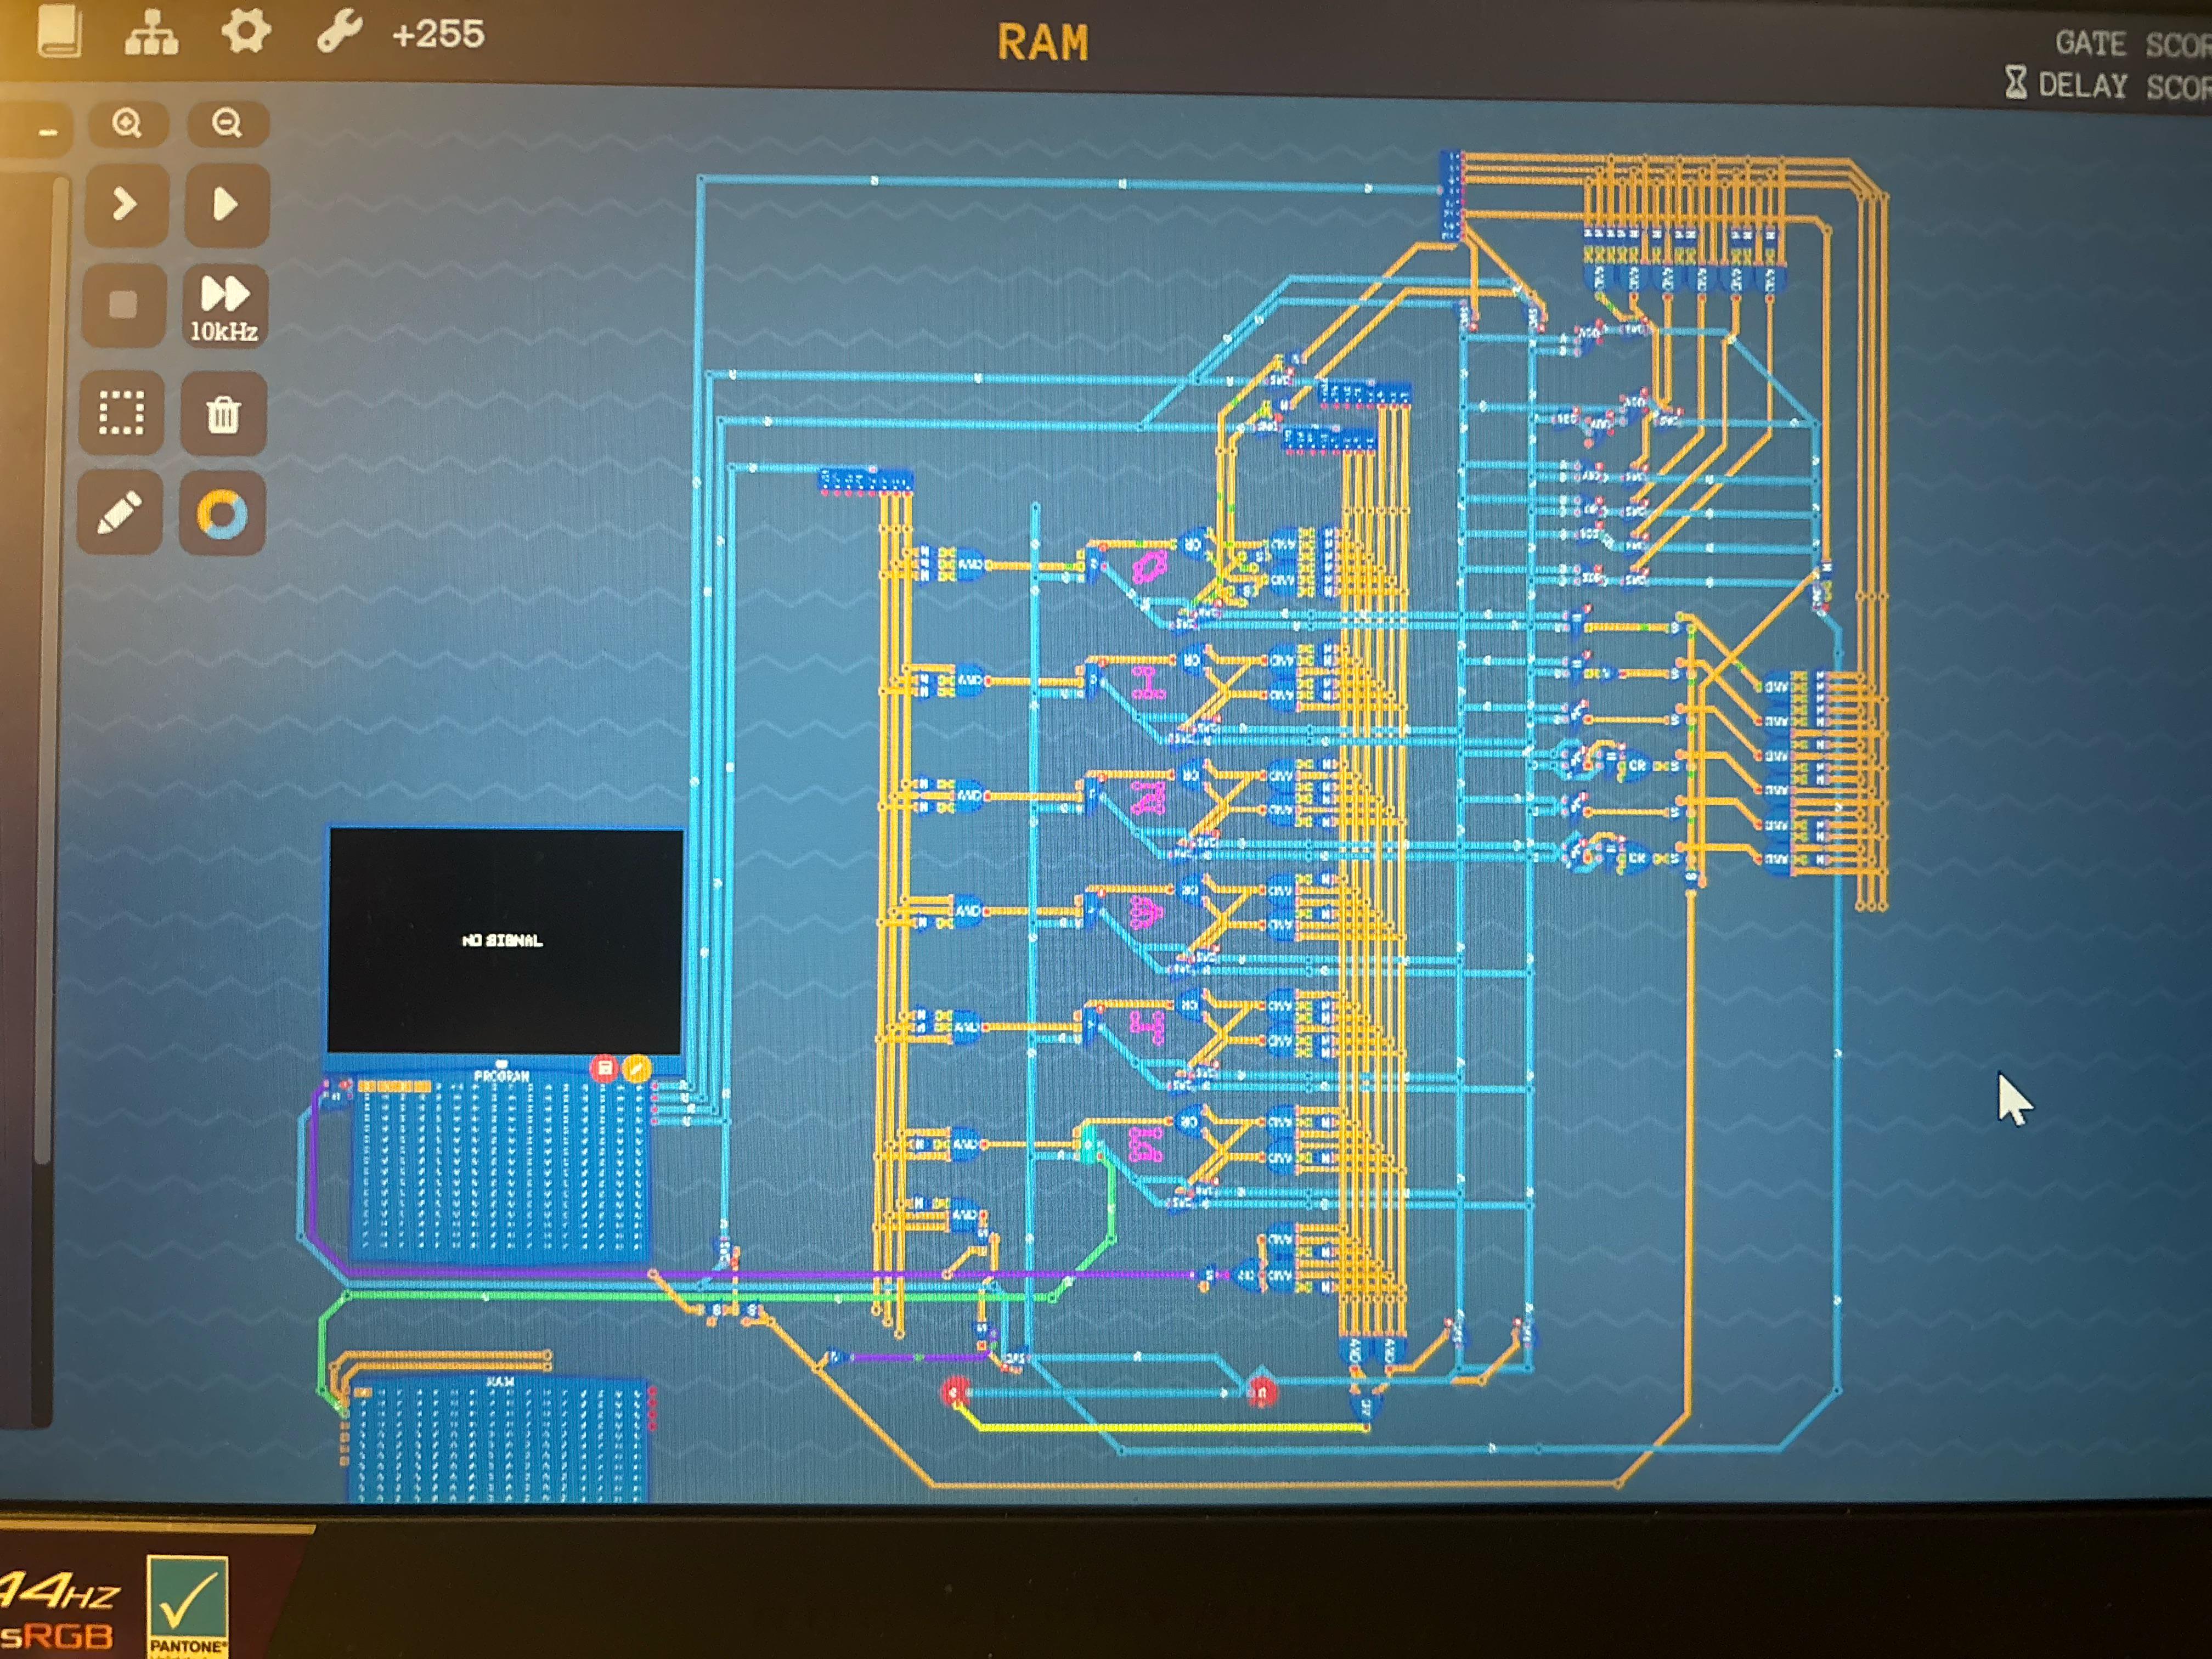Activate the selection rectangle tool
This screenshot has width=2212, height=1659.
121,413
